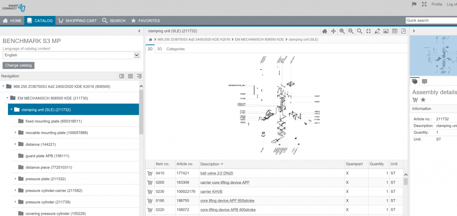This screenshot has width=457, height=216.
Task: Click the home icon in the viewer toolbar
Action: click(x=324, y=31)
